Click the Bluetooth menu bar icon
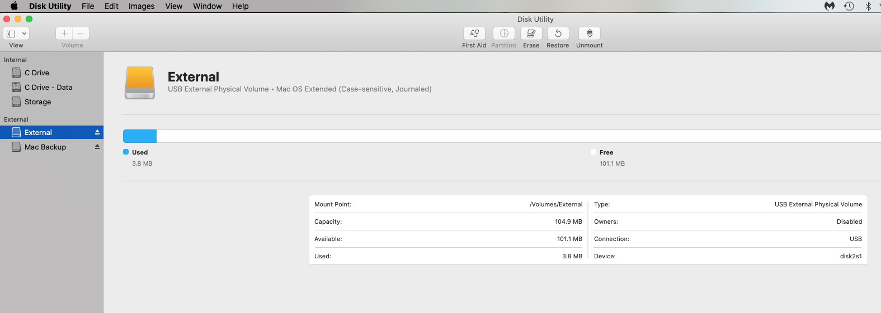The width and height of the screenshot is (881, 313). coord(868,6)
